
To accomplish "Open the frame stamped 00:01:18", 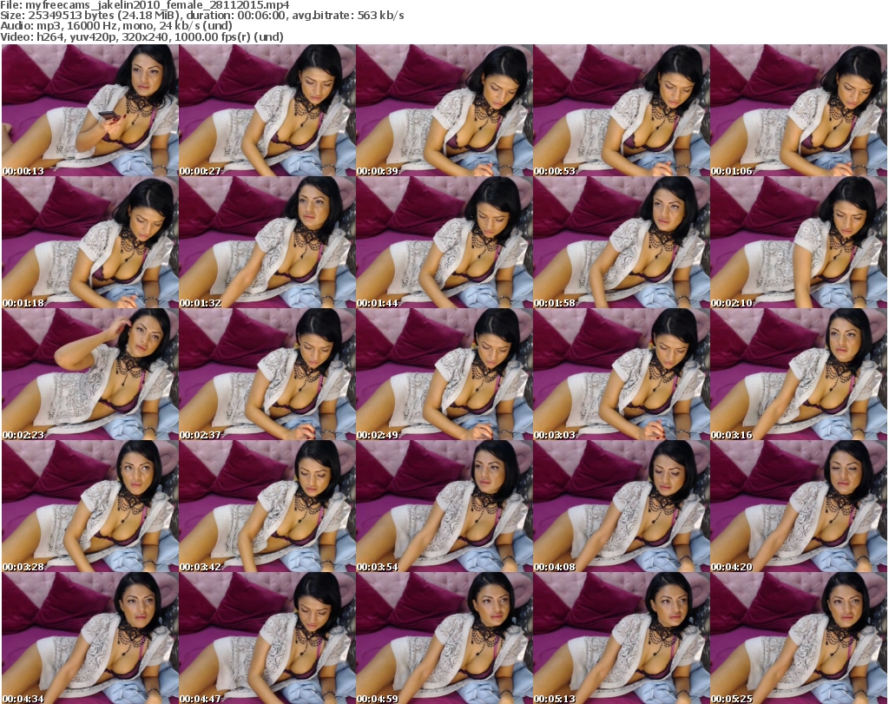I will click(x=90, y=242).
